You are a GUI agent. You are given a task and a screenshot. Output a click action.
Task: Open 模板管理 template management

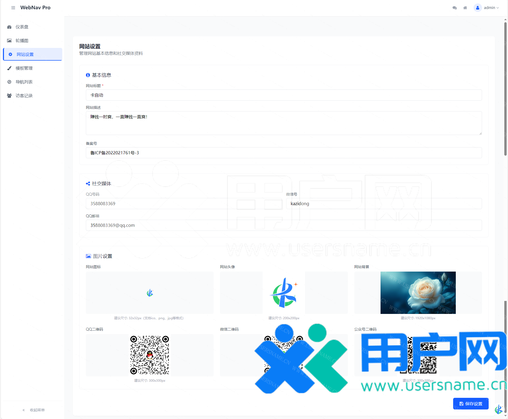click(24, 68)
